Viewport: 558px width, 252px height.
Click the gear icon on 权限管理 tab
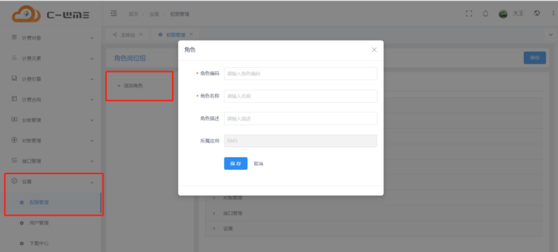160,34
